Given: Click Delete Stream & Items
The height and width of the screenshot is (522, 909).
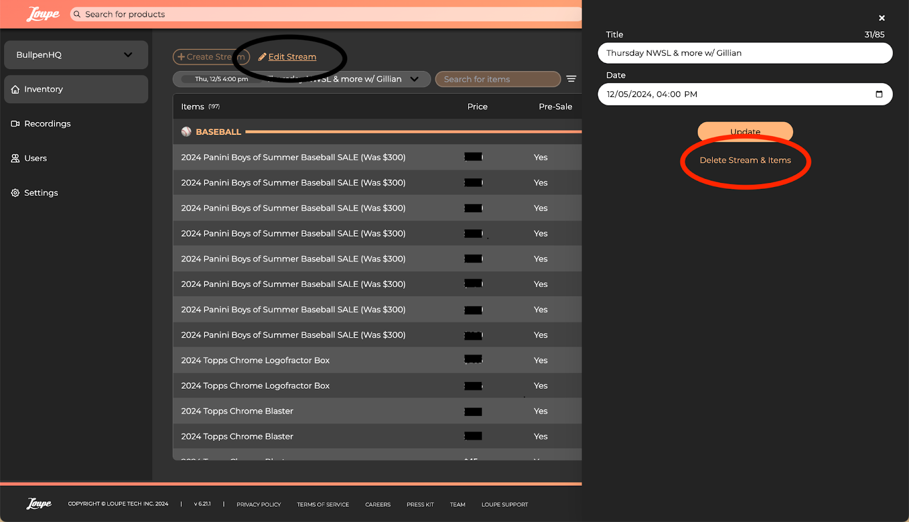Looking at the screenshot, I should [x=745, y=161].
